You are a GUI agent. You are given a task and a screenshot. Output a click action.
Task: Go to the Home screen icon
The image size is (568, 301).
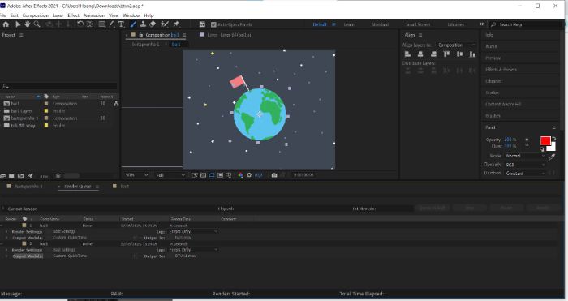coord(6,24)
